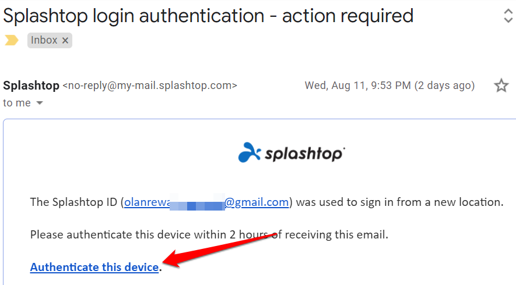Remove the Inbox label with X
Viewport: 516px width, 285px height.
click(x=65, y=41)
